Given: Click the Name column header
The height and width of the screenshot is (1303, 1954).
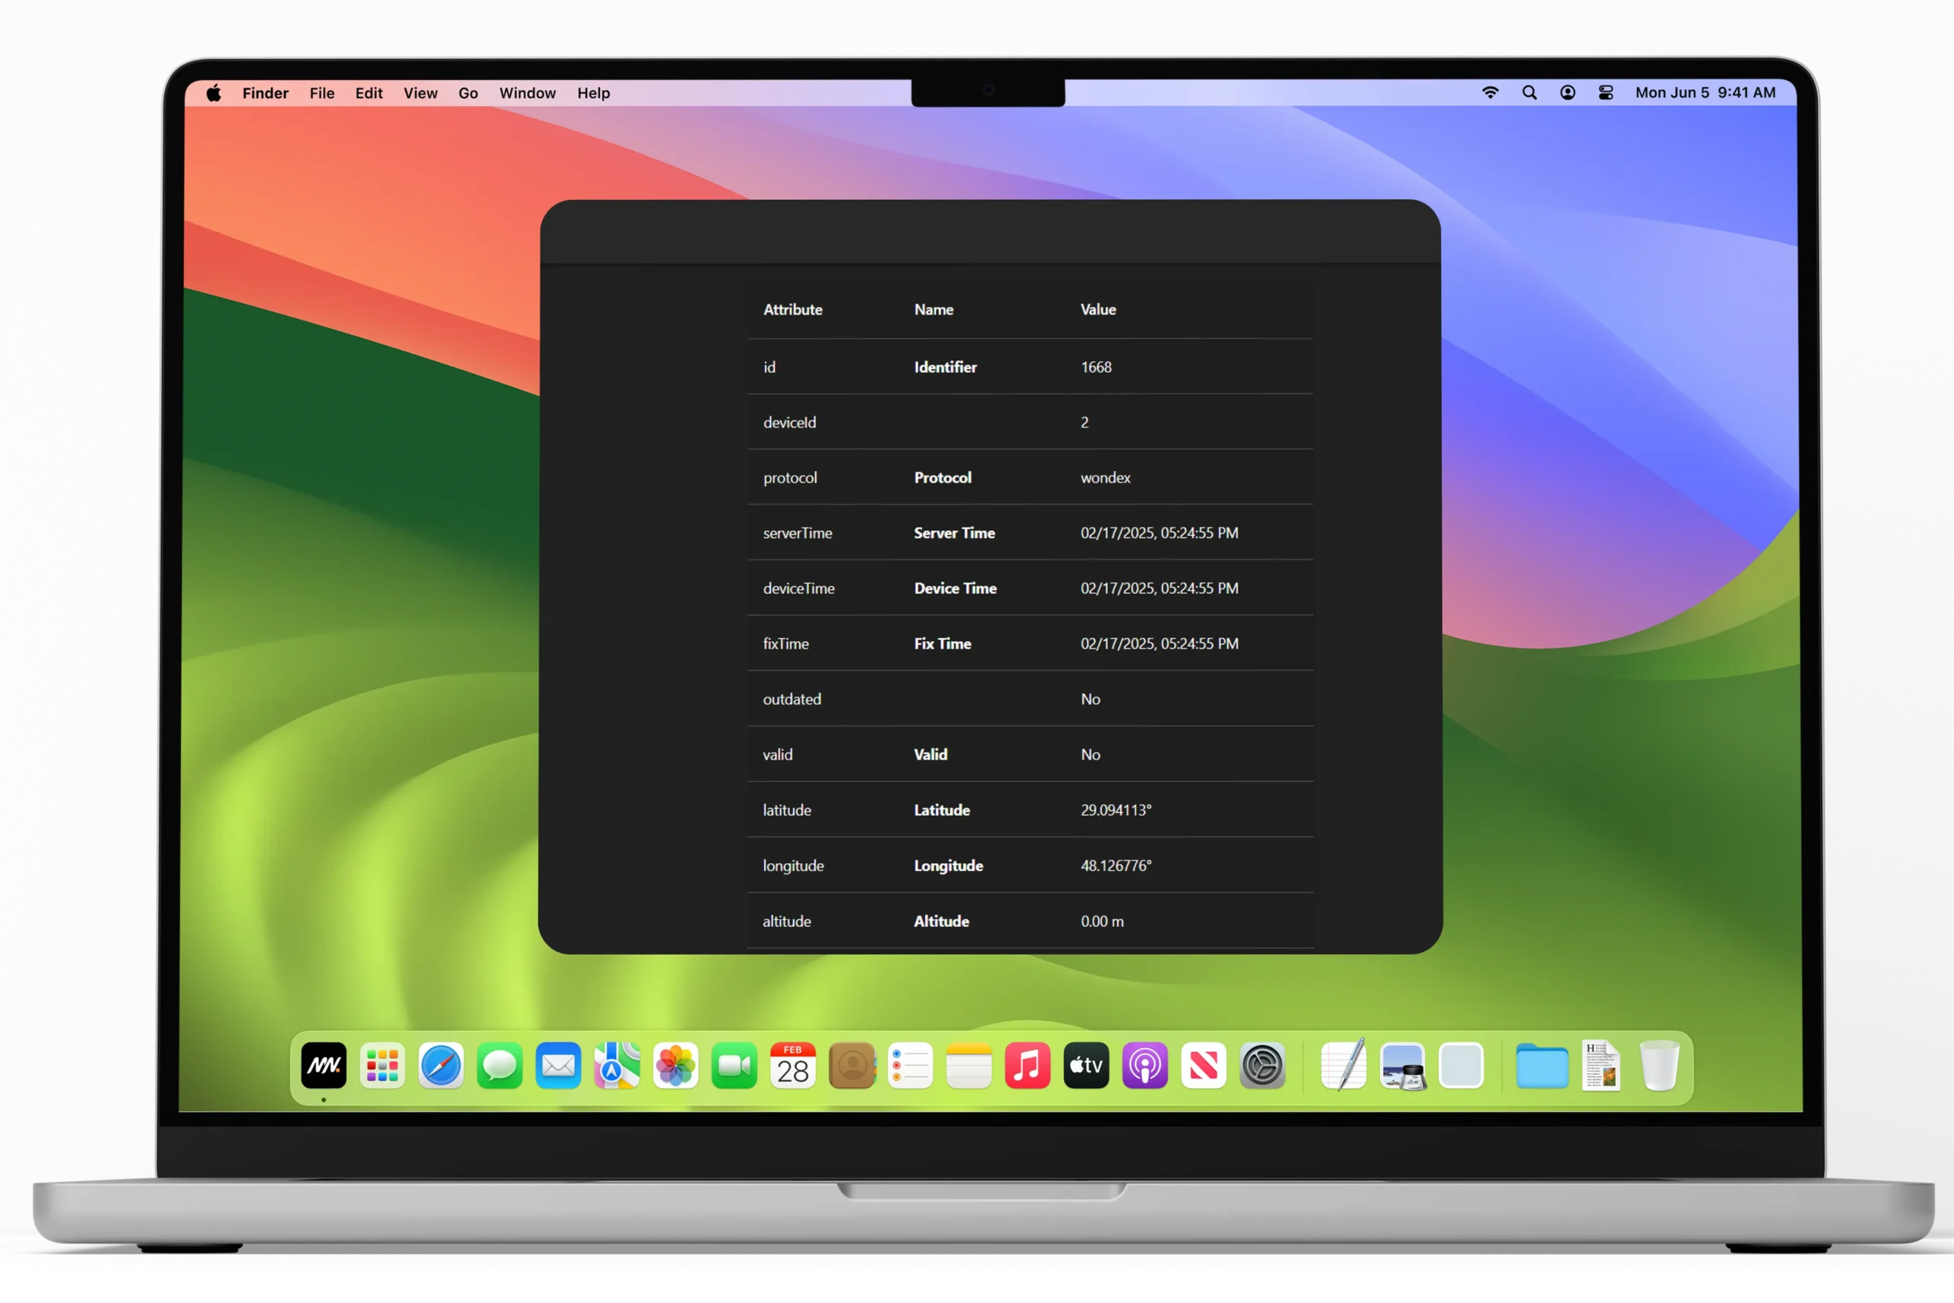Looking at the screenshot, I should pos(933,309).
